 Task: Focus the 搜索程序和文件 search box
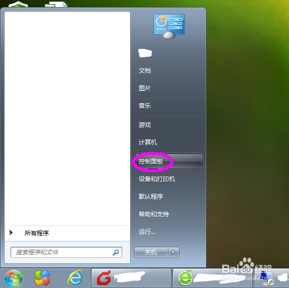pyautogui.click(x=66, y=252)
